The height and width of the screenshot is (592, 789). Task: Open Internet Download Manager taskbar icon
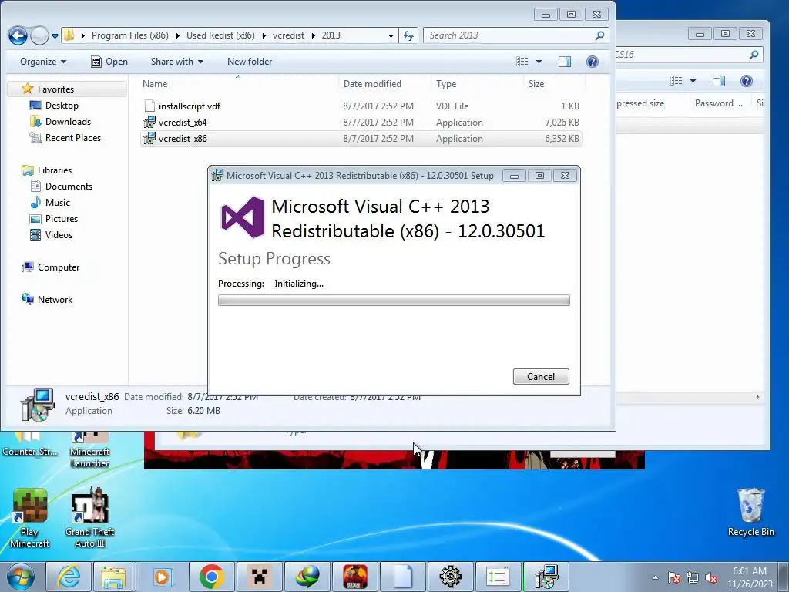click(x=307, y=577)
